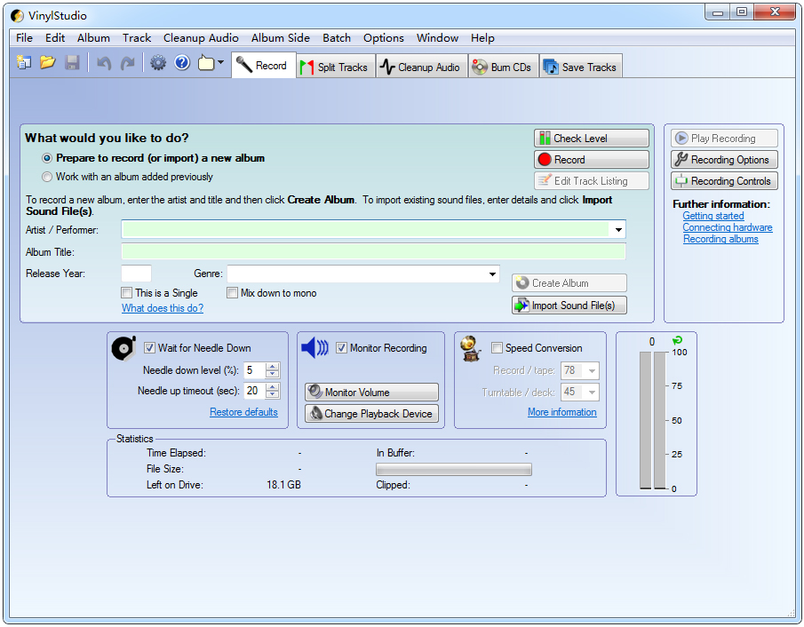Screen dimensions: 804x627
Task: Go to the Burn CDs tab
Action: (x=503, y=67)
